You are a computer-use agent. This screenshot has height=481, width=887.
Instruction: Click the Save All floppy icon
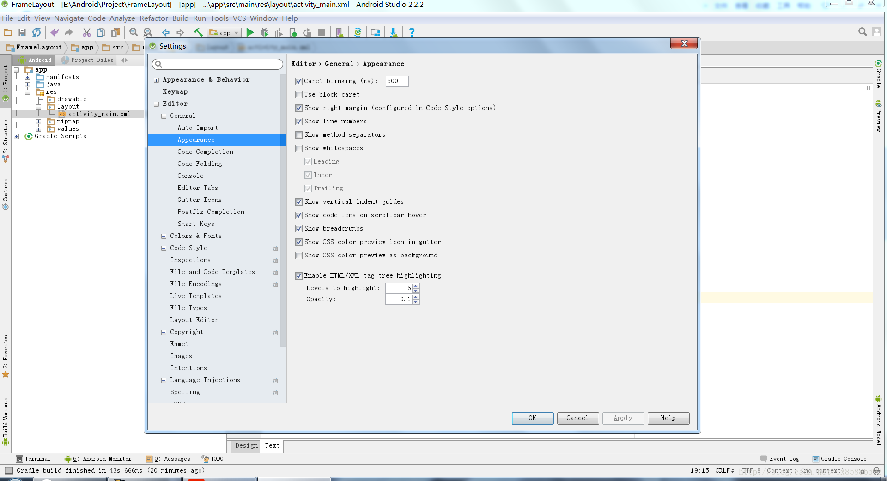click(x=22, y=32)
